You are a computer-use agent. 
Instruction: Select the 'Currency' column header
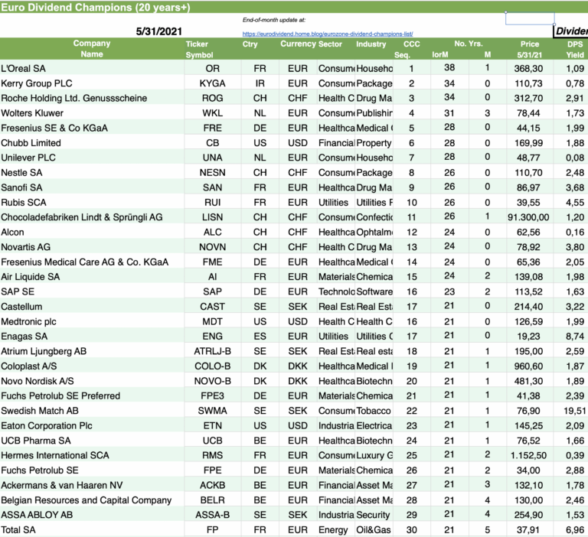(298, 44)
